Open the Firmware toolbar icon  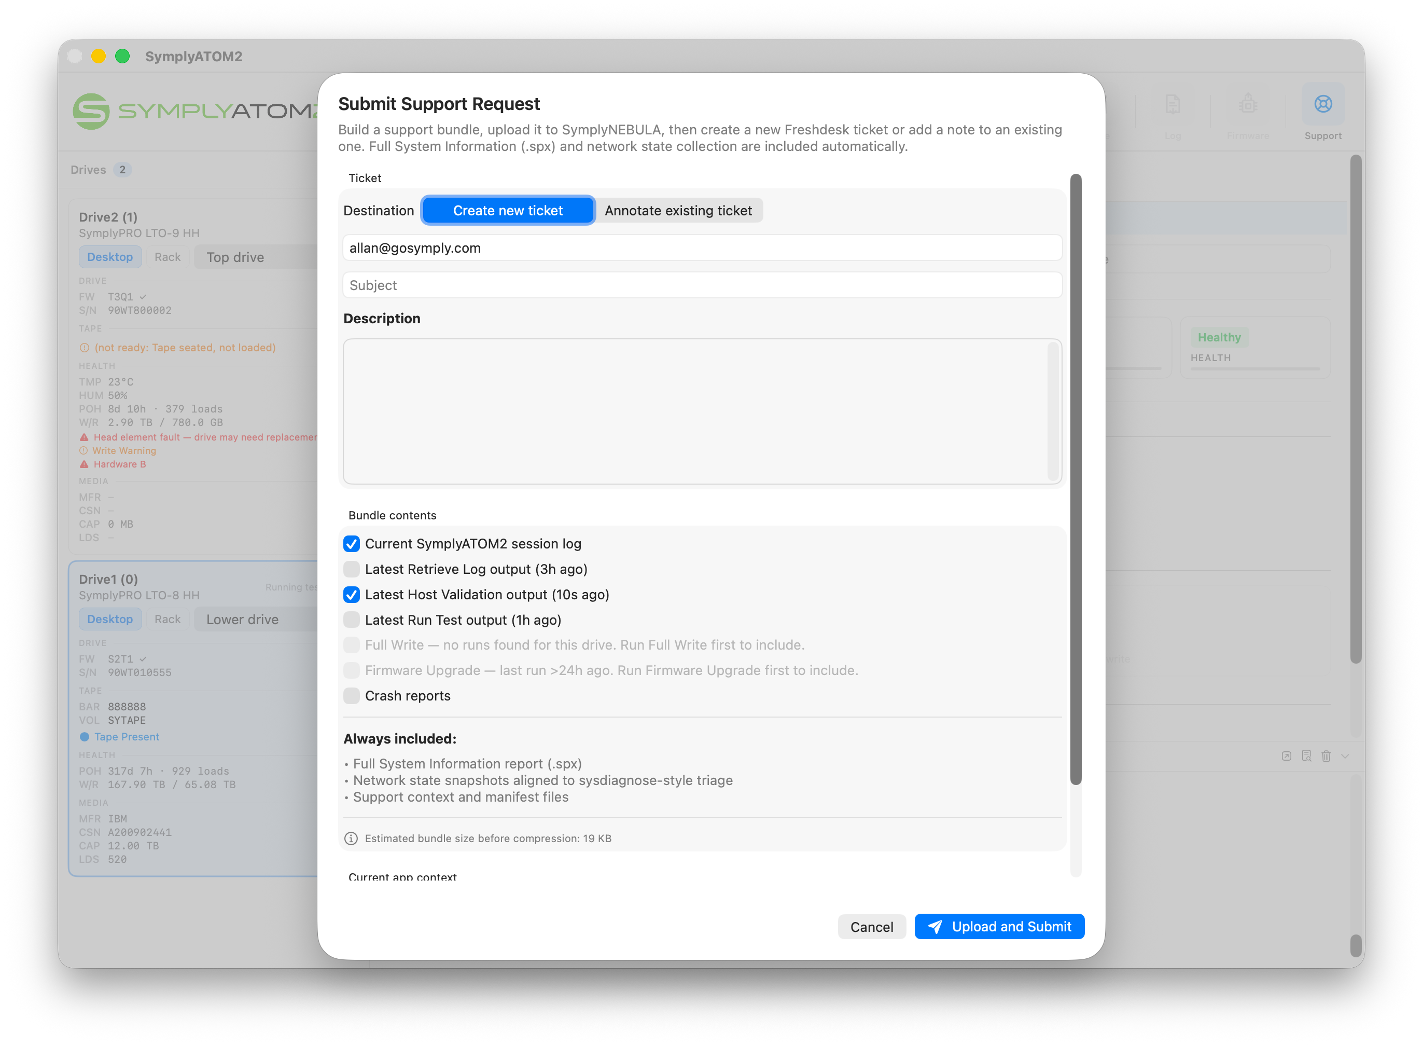(1247, 104)
